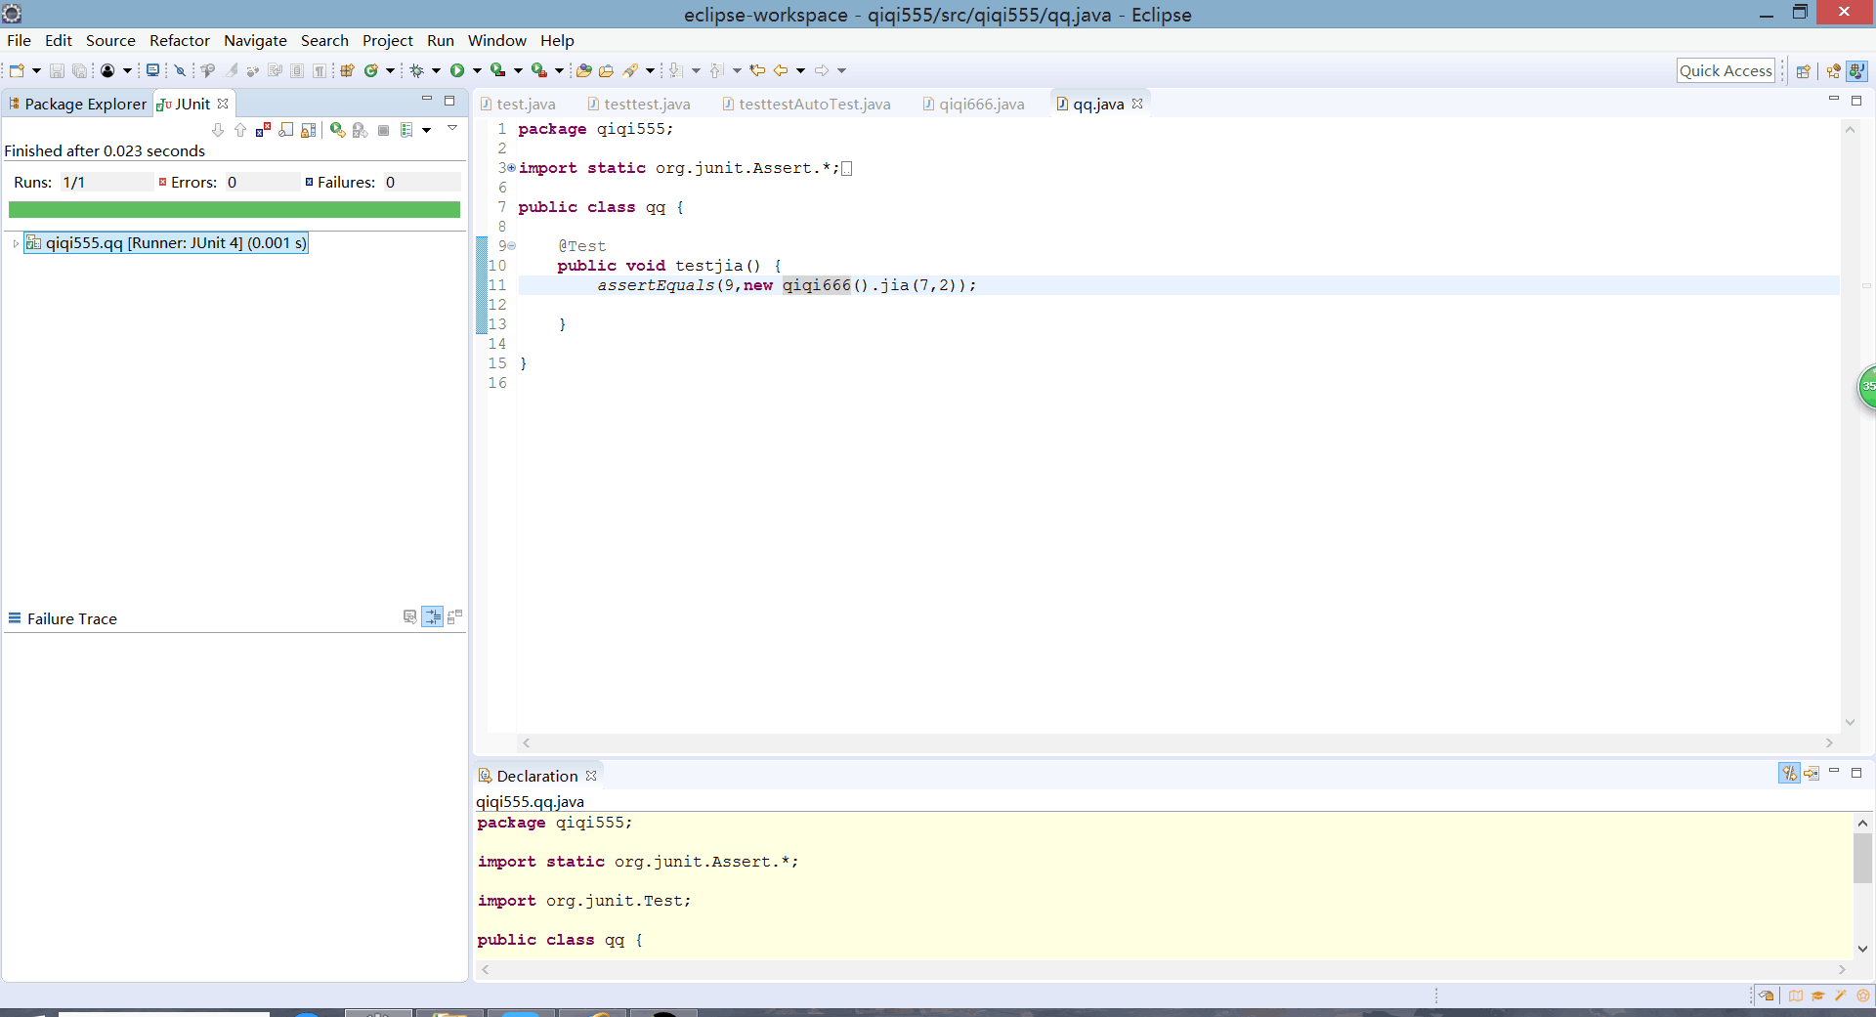Click the Open Perspective icon
The width and height of the screenshot is (1876, 1017).
point(1804,70)
